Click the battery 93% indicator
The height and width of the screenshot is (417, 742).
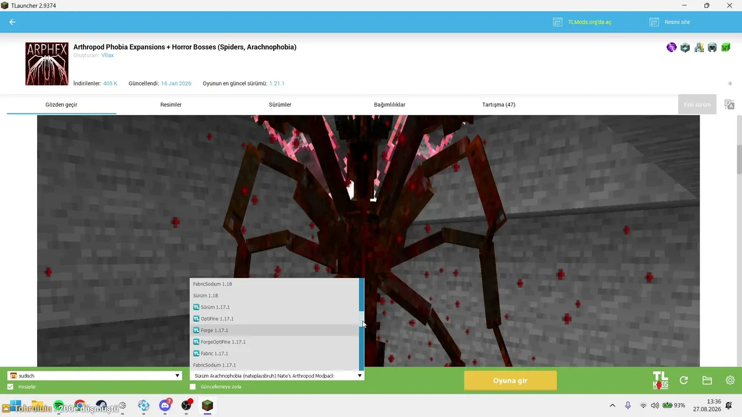click(x=674, y=405)
